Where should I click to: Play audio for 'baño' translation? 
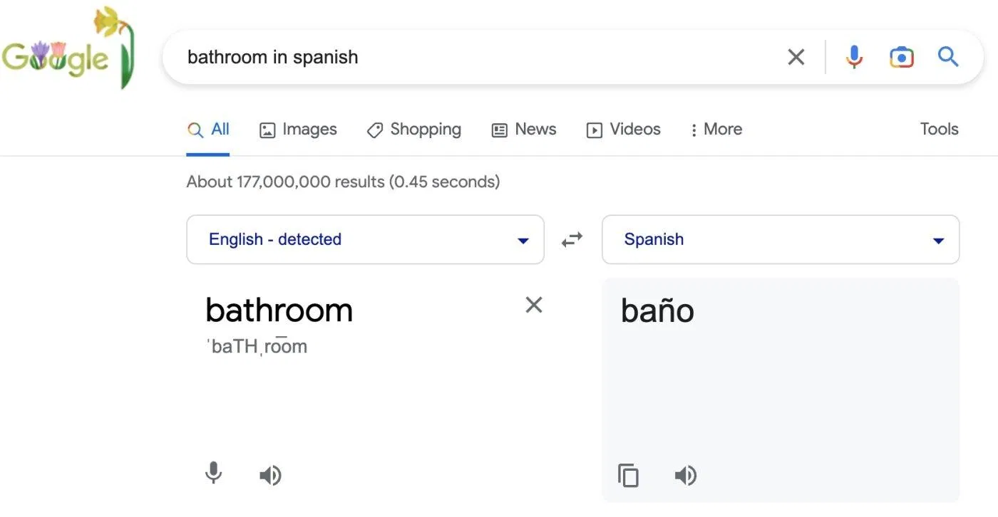pos(685,475)
